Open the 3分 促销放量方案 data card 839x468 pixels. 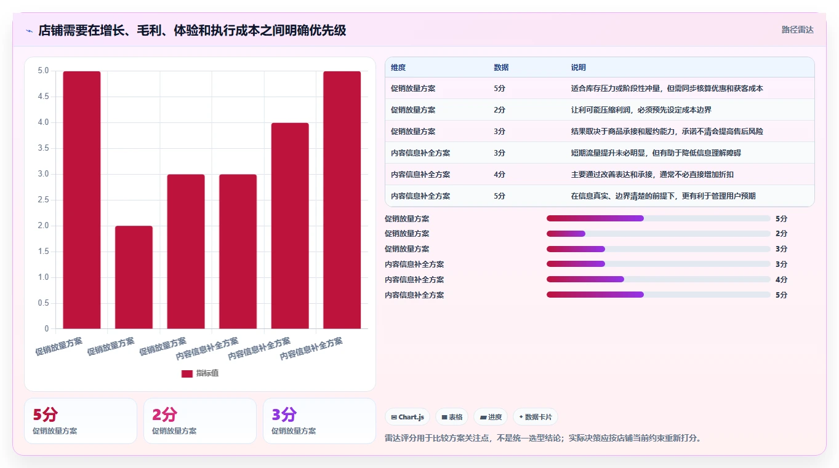pyautogui.click(x=319, y=421)
